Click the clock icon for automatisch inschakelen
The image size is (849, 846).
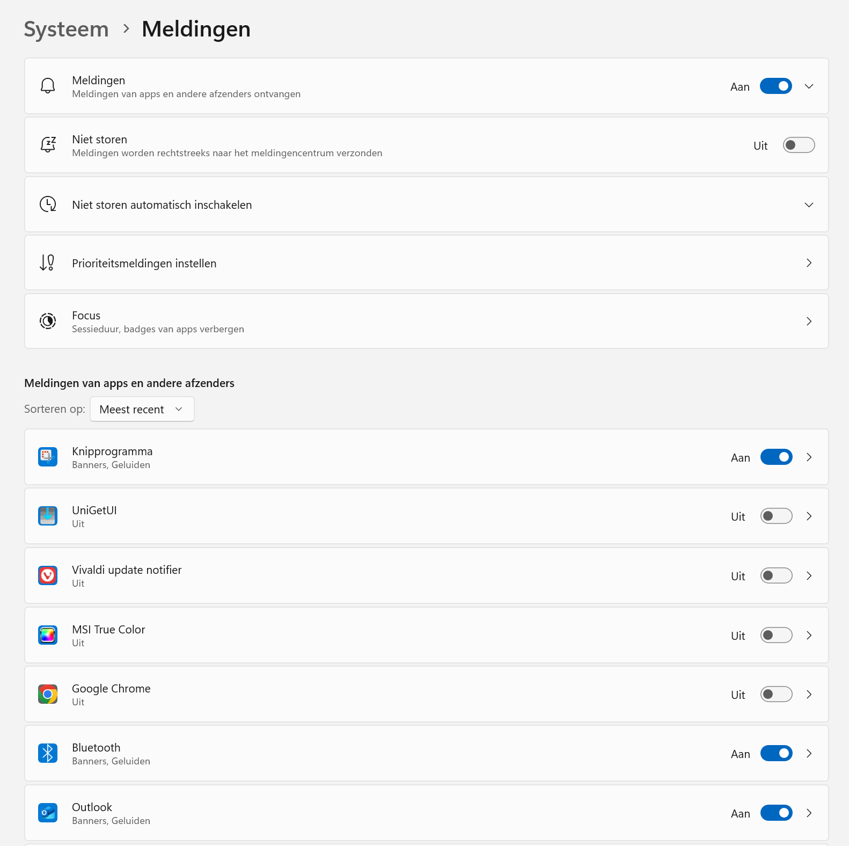48,204
